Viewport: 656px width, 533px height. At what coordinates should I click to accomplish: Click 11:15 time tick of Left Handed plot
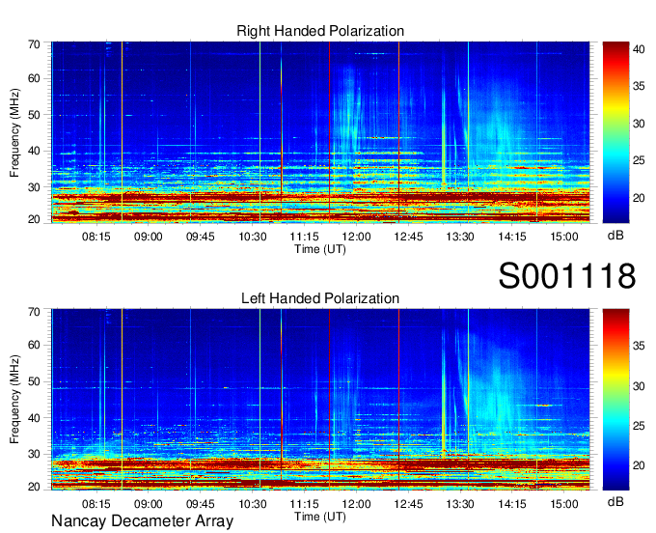304,504
